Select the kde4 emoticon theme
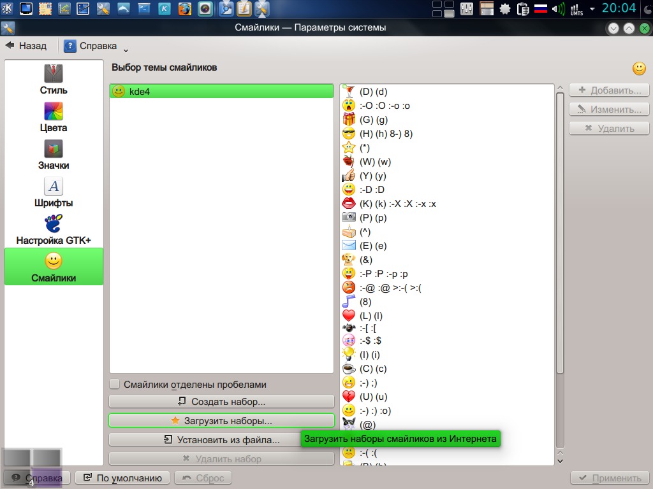Image resolution: width=653 pixels, height=489 pixels. coord(221,92)
